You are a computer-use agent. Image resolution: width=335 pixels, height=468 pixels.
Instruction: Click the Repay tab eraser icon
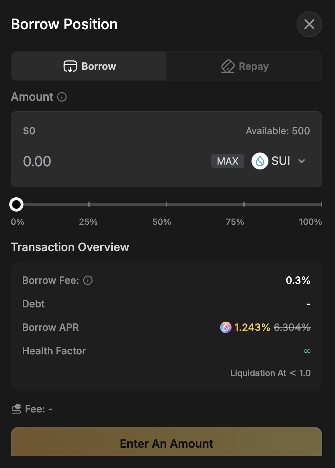pos(228,67)
